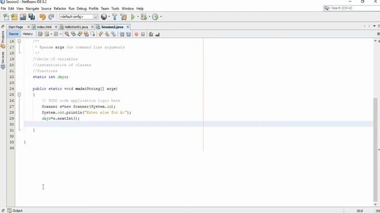Image resolution: width=380 pixels, height=213 pixels.
Task: Click the Save All toolbar icon
Action: click(x=31, y=17)
